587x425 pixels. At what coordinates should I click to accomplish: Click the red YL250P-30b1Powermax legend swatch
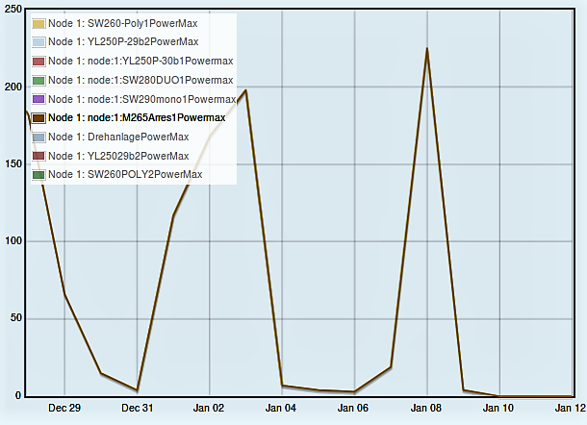(38, 62)
